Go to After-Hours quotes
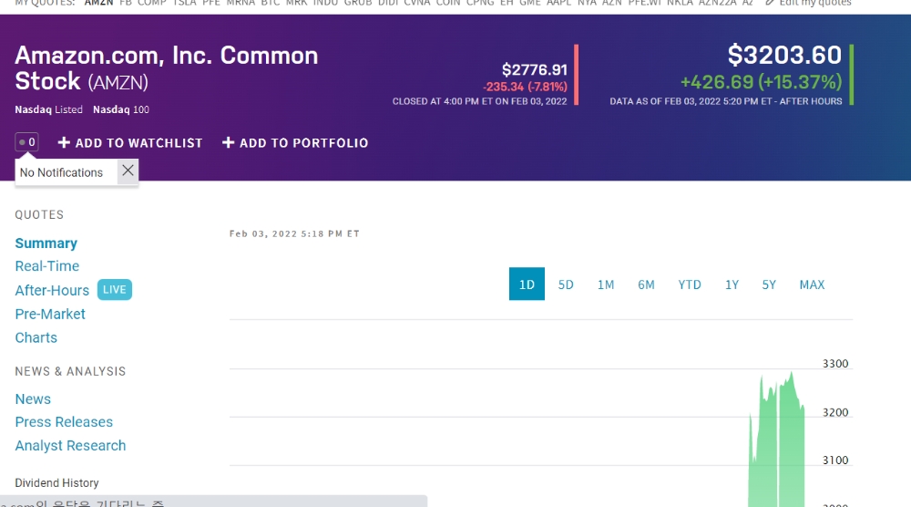Viewport: 911px width, 507px height. coord(52,290)
